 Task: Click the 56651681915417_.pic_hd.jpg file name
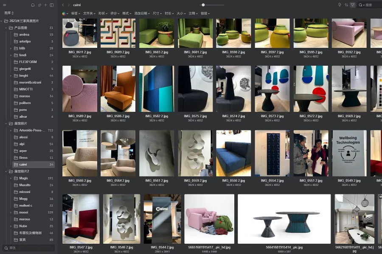(x=209, y=247)
